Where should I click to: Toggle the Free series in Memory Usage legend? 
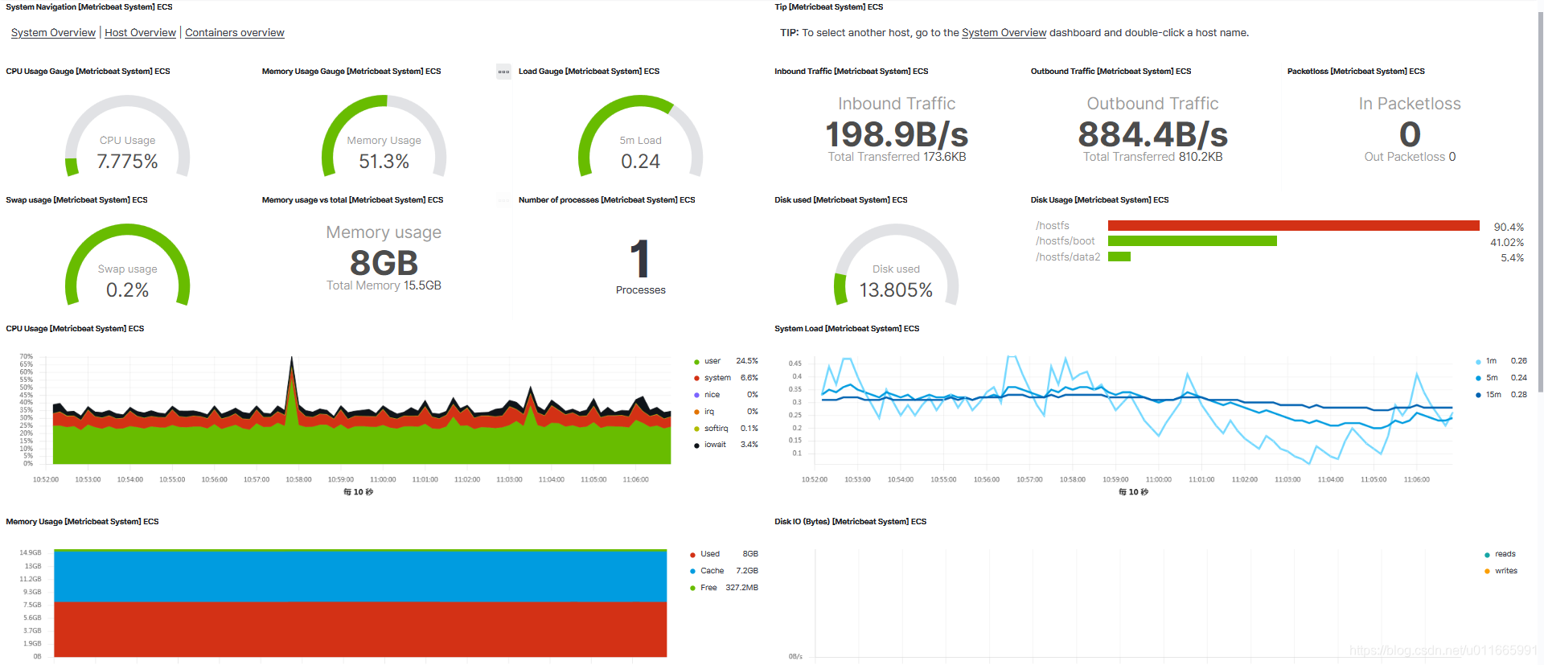708,588
